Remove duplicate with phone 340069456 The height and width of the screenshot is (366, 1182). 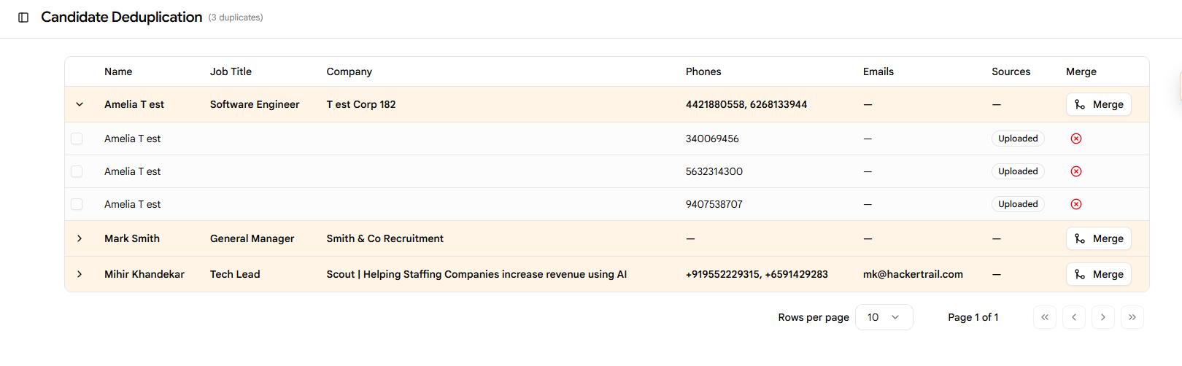[x=1075, y=139]
